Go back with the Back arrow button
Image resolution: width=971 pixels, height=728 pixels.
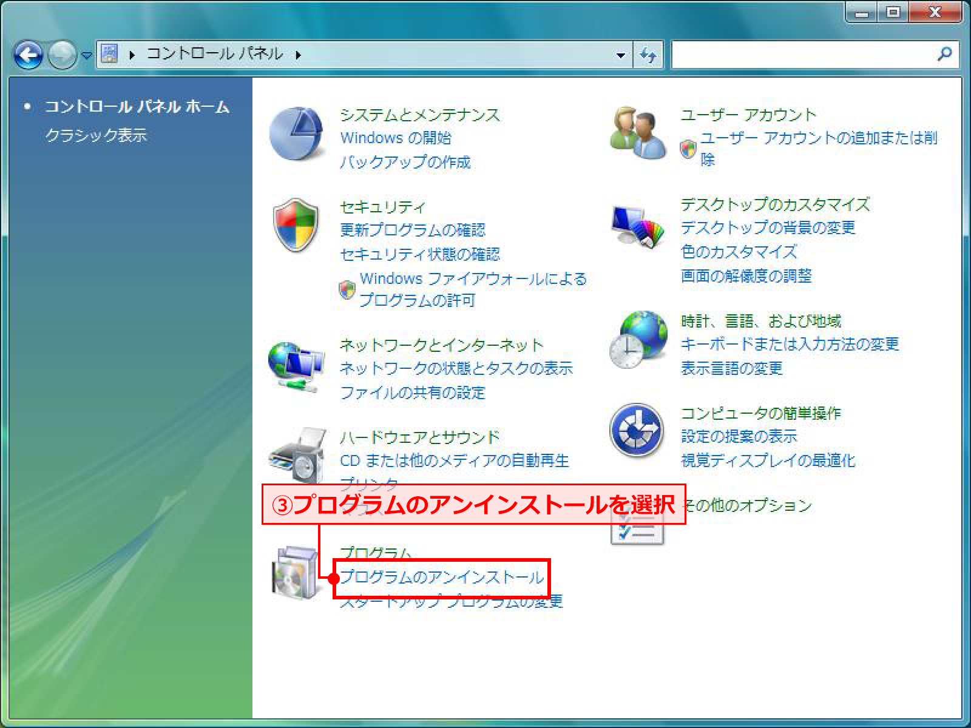coord(29,55)
